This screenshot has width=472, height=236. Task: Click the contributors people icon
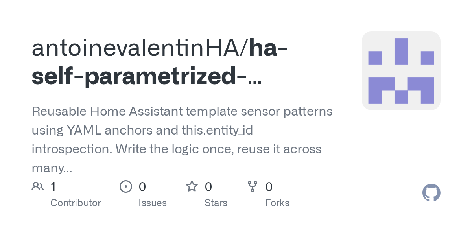point(38,186)
